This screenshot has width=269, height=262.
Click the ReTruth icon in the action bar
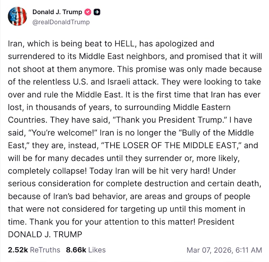click(x=82, y=261)
